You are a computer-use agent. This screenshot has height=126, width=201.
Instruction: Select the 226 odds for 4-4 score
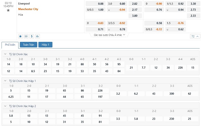tap(180, 68)
